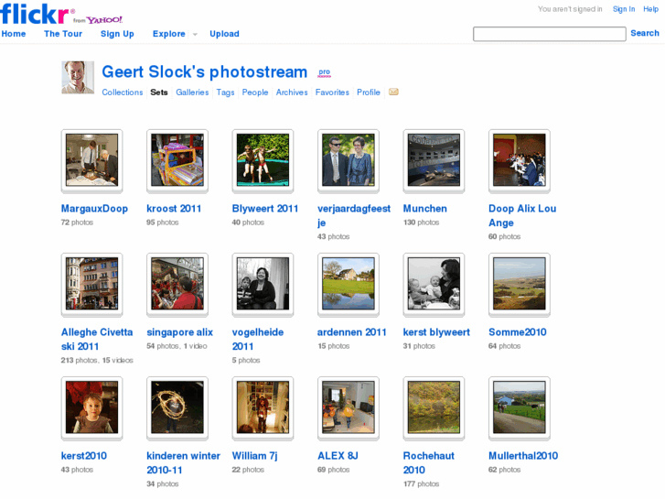Open the kinderen winter 2010-11 sparkler thumbnail
Image resolution: width=665 pixels, height=499 pixels.
(177, 407)
